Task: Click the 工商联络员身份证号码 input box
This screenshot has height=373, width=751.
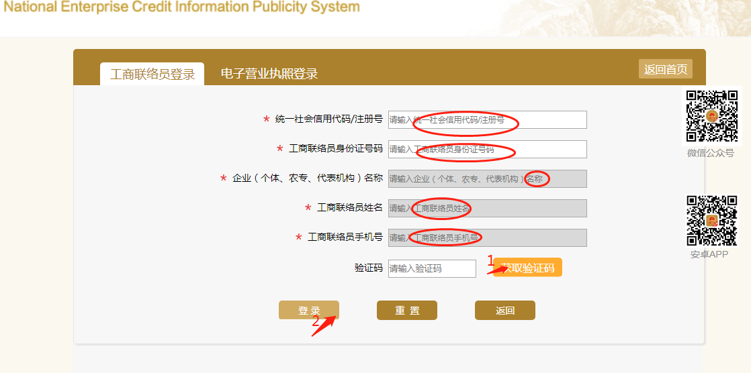Action: pos(487,149)
